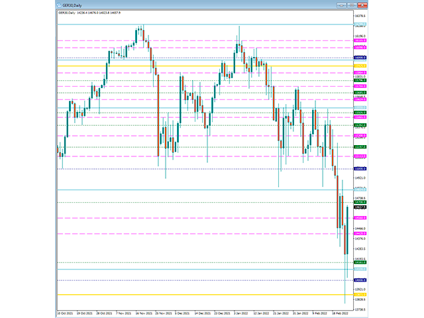Click the 18 Feb 2022 date marker
The width and height of the screenshot is (424, 318).
[x=340, y=313]
